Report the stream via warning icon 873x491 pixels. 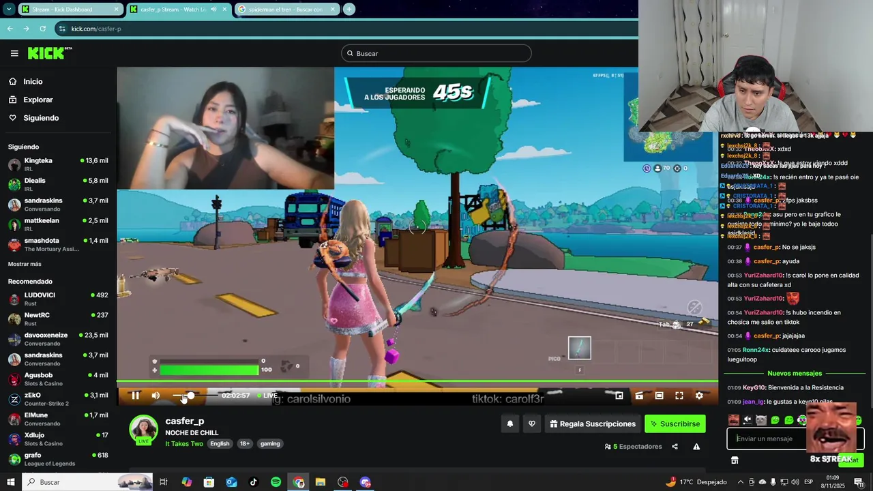click(696, 447)
